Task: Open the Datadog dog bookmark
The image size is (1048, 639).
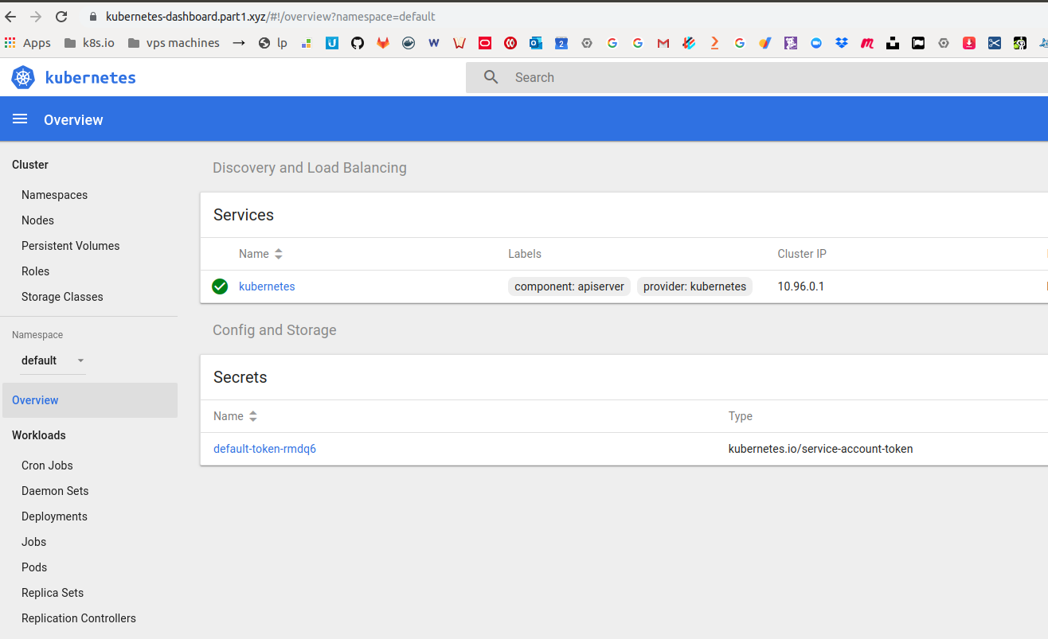Action: coord(791,43)
